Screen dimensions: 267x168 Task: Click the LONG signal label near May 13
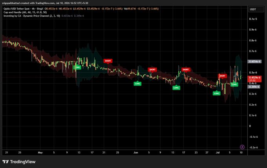click(77, 67)
